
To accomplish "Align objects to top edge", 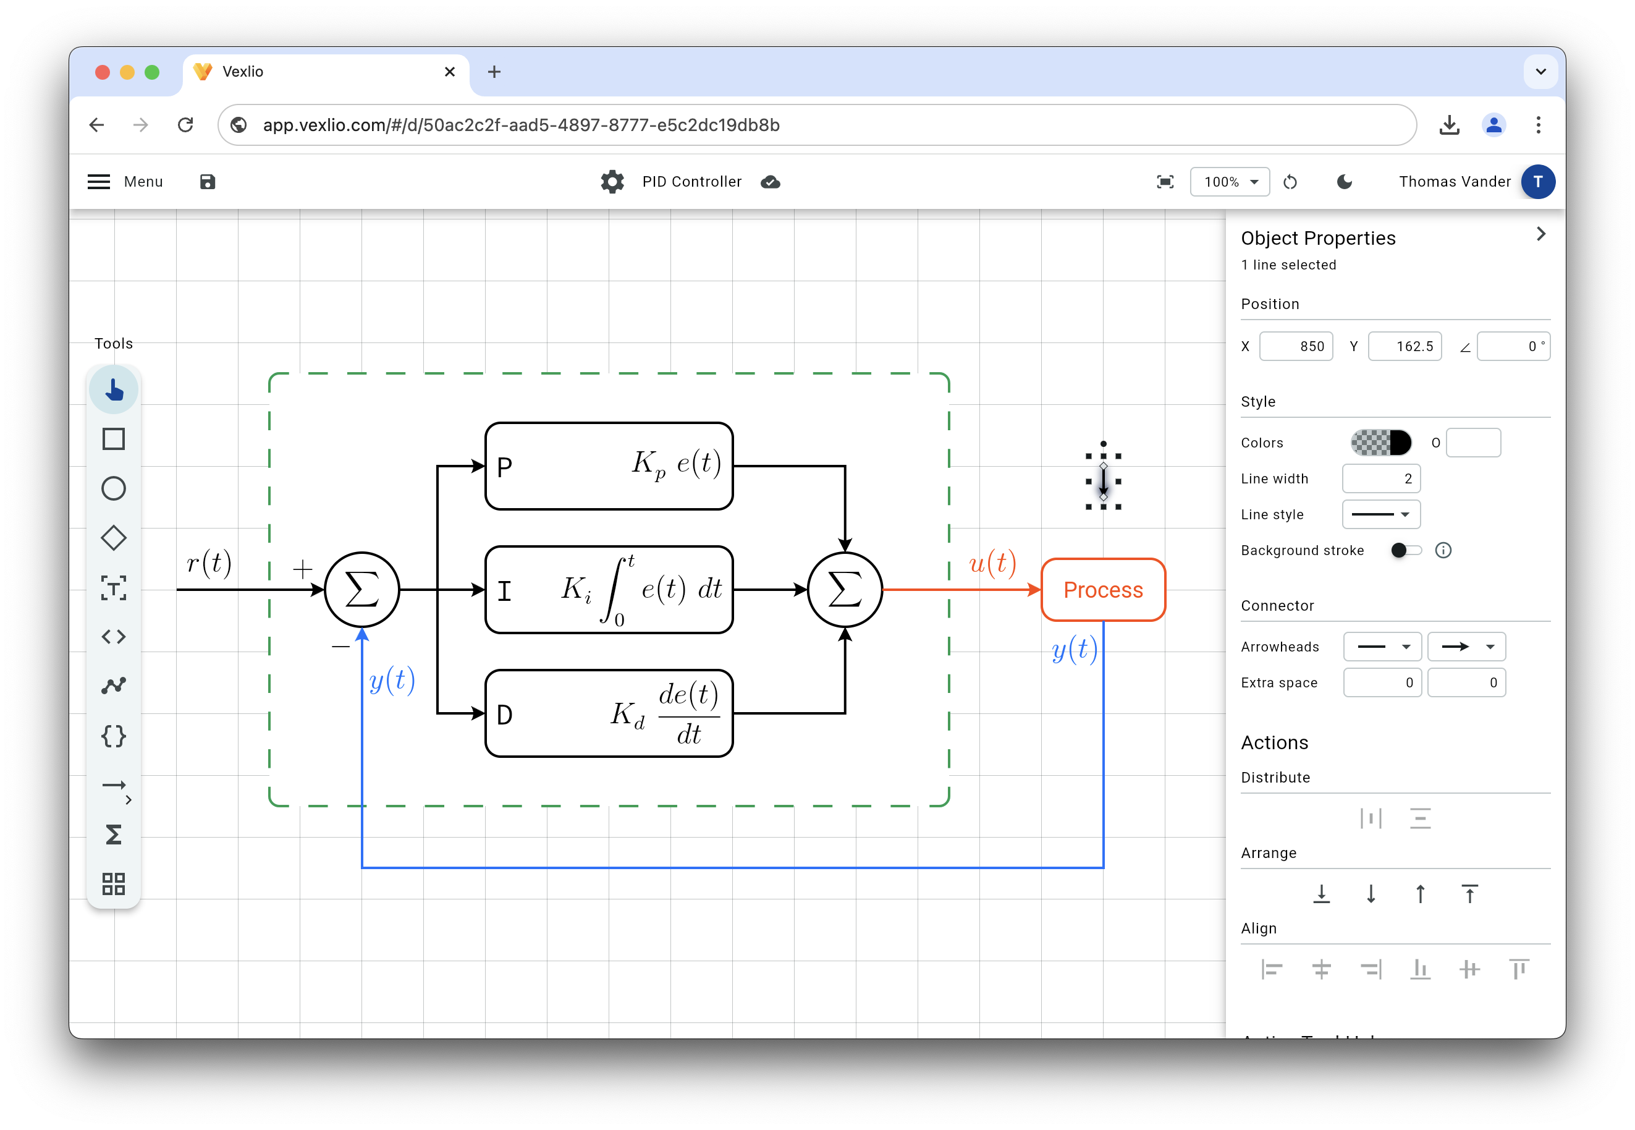I will (x=1519, y=969).
